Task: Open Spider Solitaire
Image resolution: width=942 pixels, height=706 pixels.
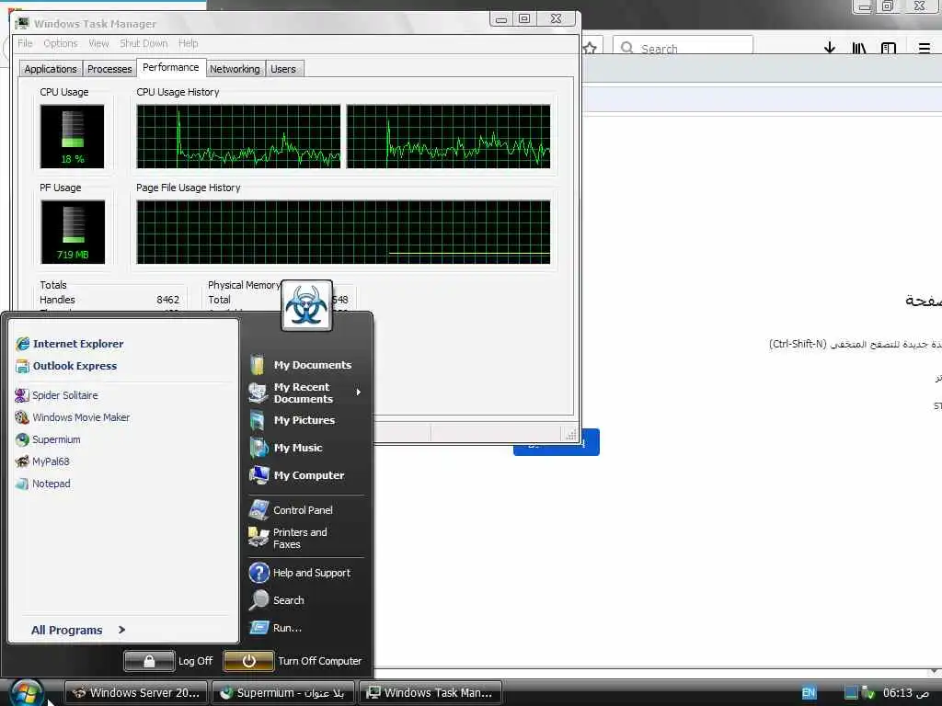Action: (56, 395)
